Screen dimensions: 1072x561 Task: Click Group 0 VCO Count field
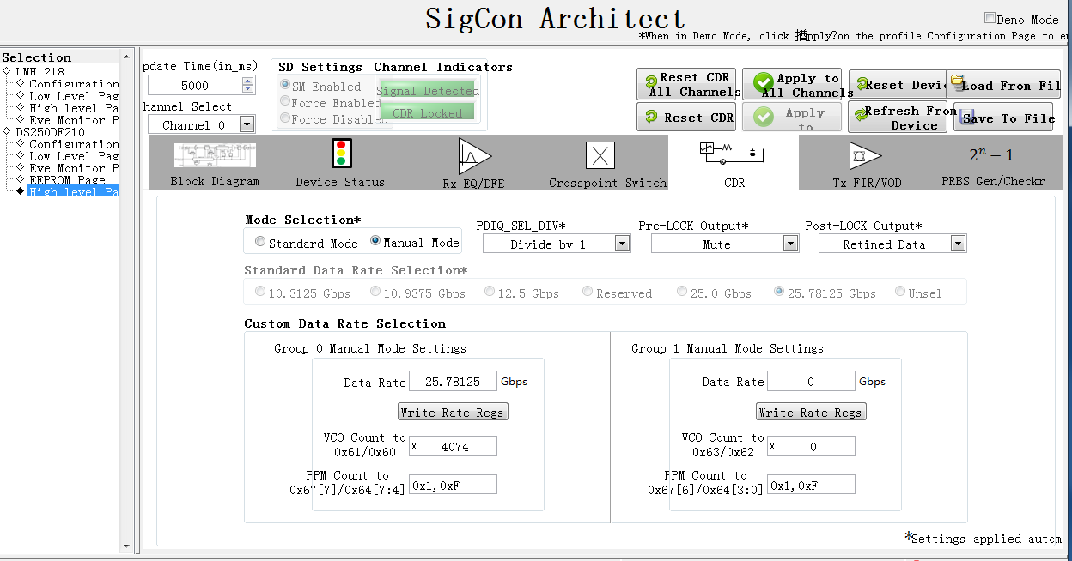click(x=454, y=446)
